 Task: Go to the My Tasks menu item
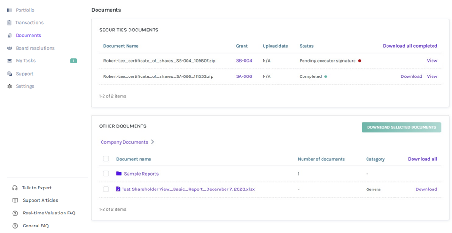[26, 61]
